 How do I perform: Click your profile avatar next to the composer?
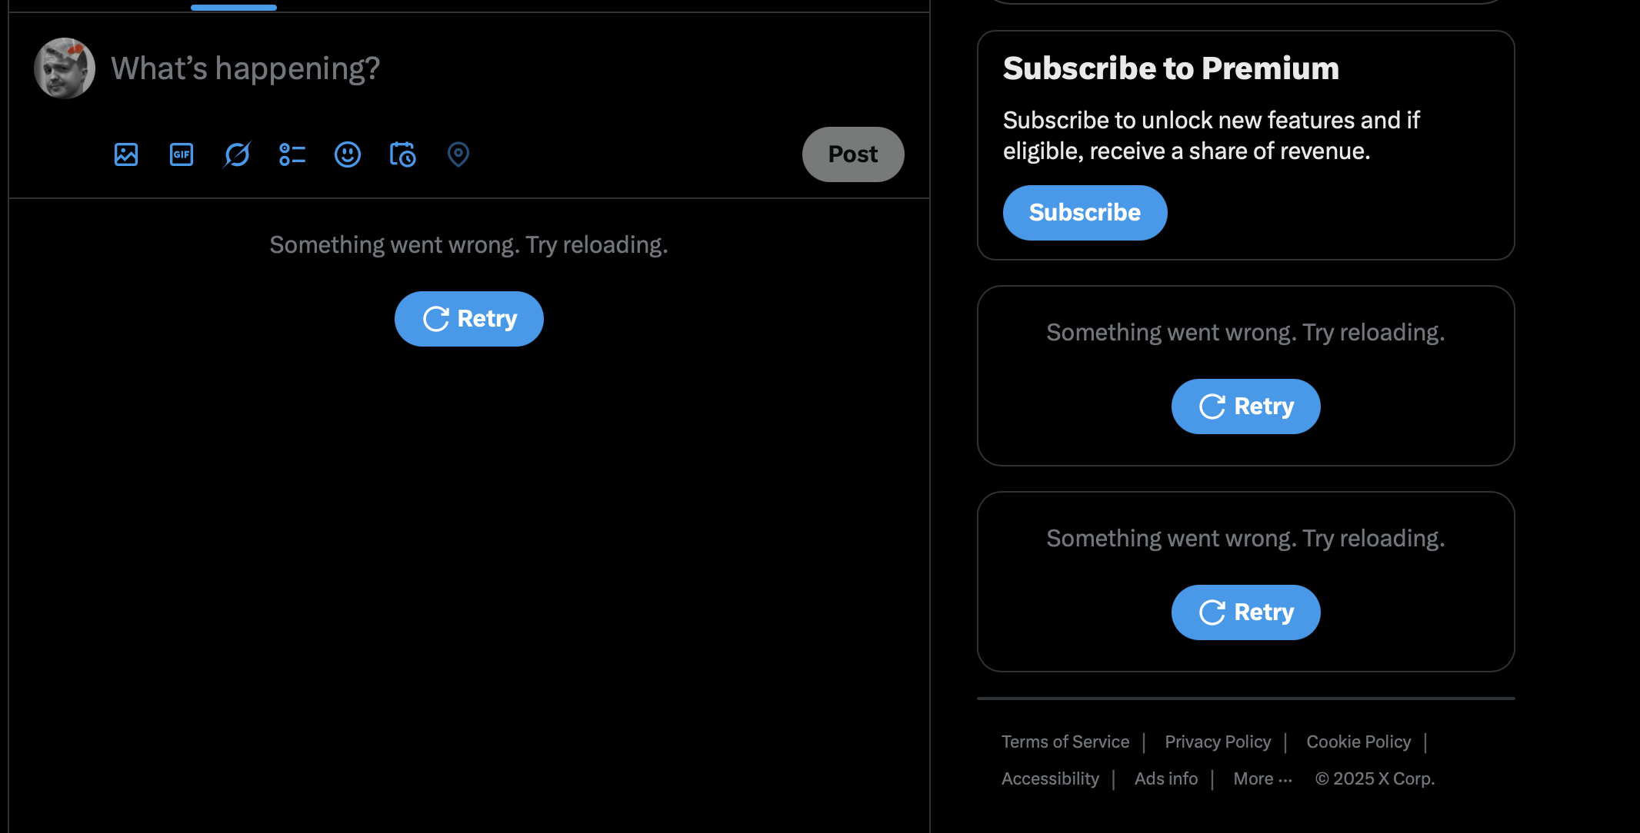(65, 68)
